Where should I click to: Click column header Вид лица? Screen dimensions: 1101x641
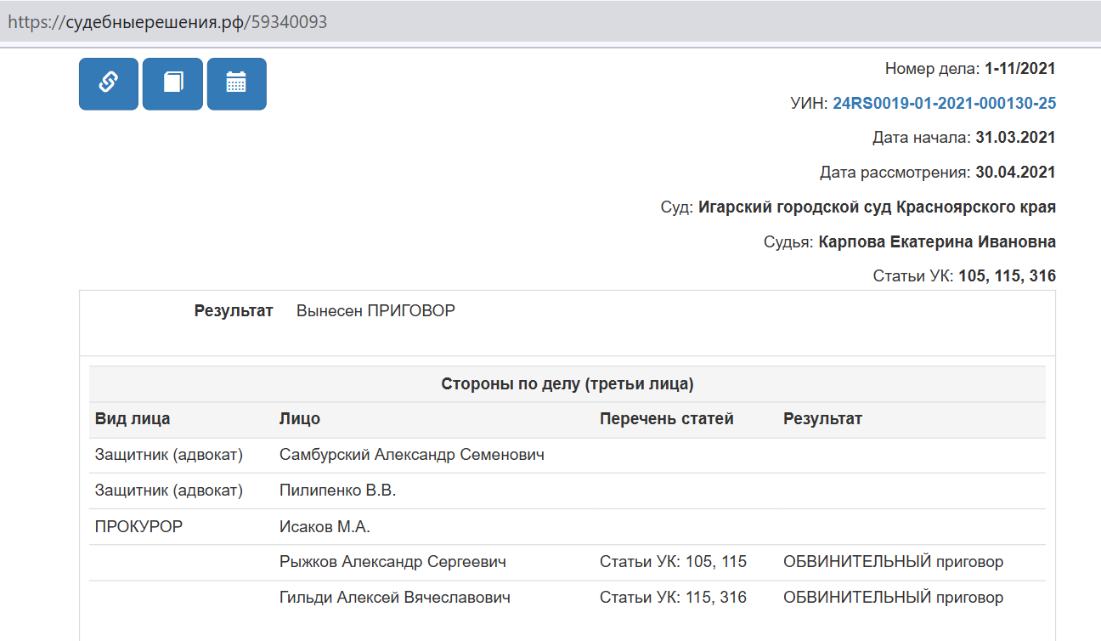tap(133, 419)
